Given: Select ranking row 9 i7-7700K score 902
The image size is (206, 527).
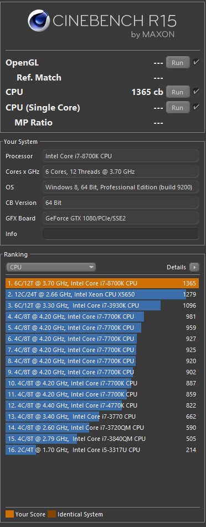Looking at the screenshot, I should pos(102,372).
